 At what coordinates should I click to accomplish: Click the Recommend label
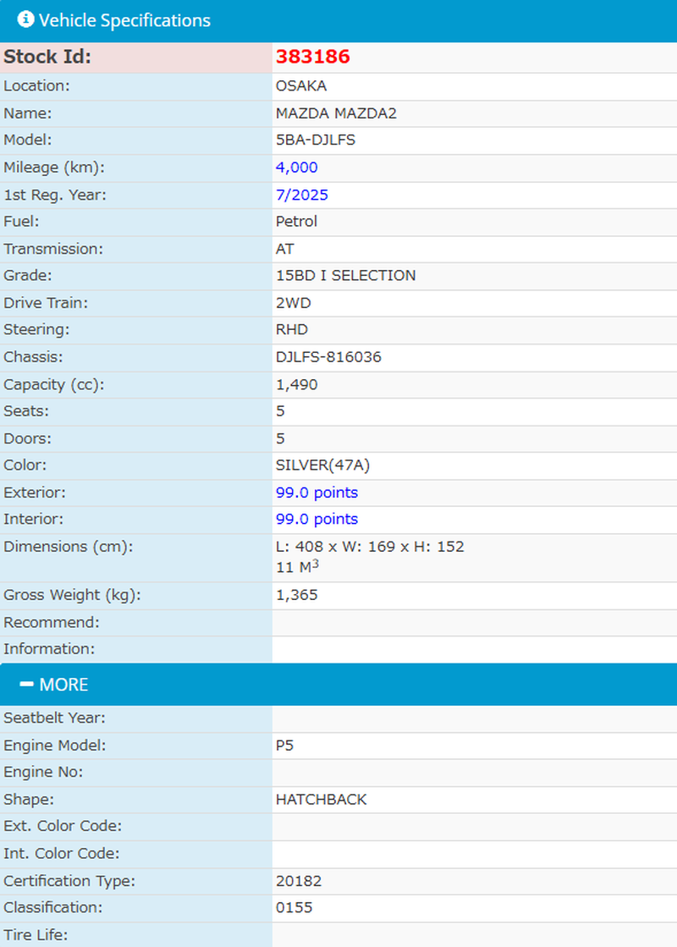click(x=52, y=622)
